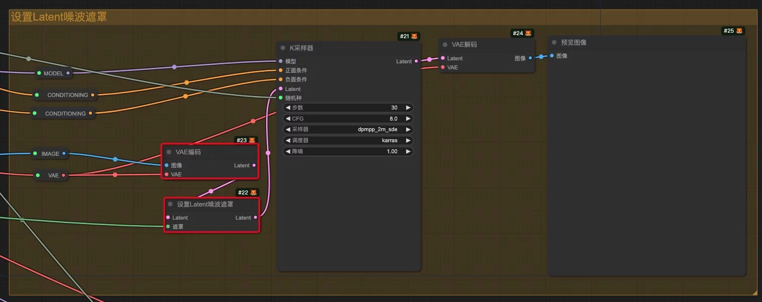Select the MODEL reroute node
The height and width of the screenshot is (302, 762).
tap(53, 73)
